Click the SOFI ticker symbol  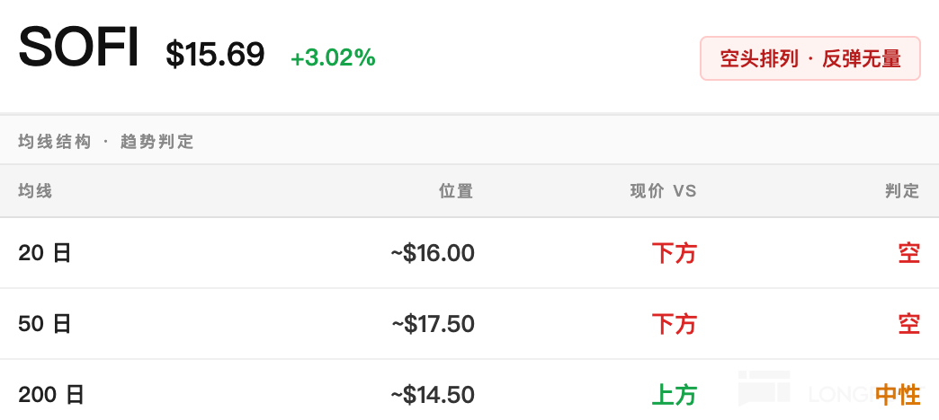(x=78, y=48)
